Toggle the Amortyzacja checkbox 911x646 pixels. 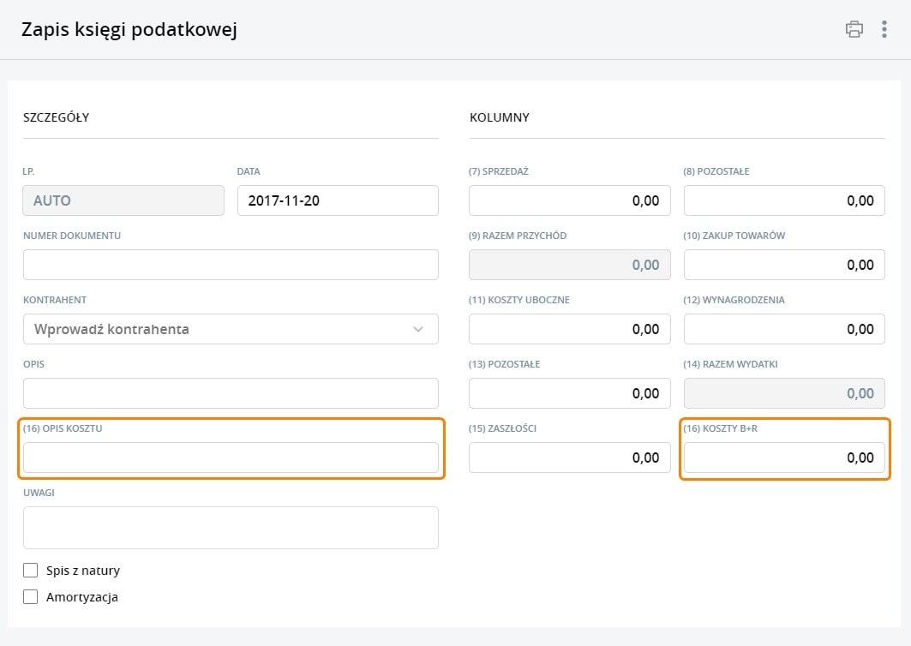pos(31,597)
